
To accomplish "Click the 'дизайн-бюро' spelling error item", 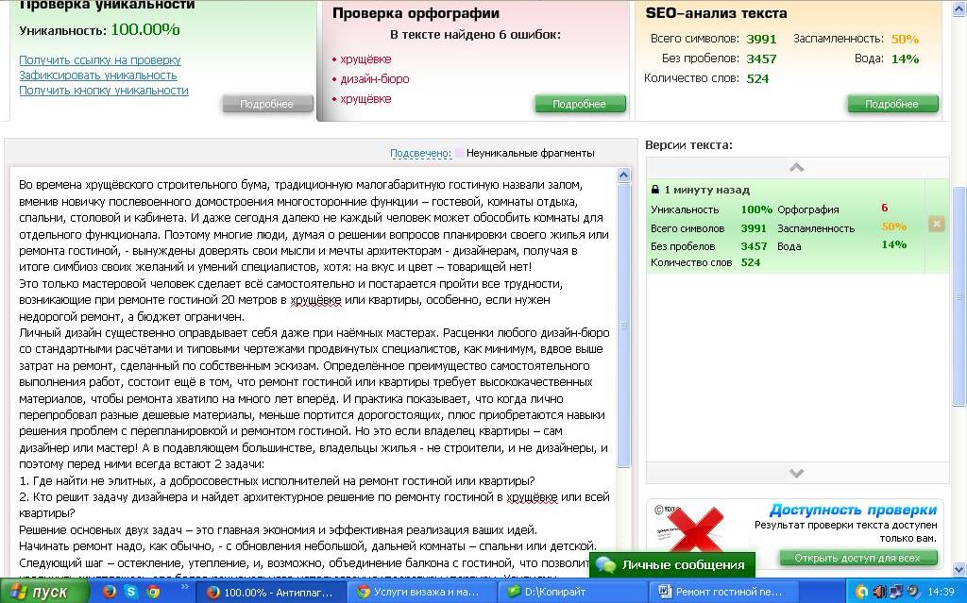I will coord(375,79).
